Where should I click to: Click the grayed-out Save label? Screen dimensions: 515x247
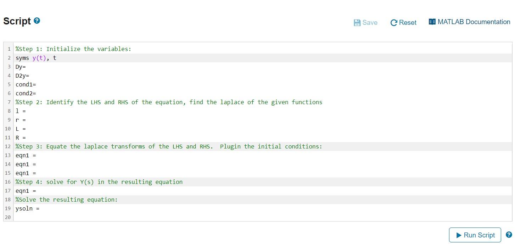(x=369, y=22)
